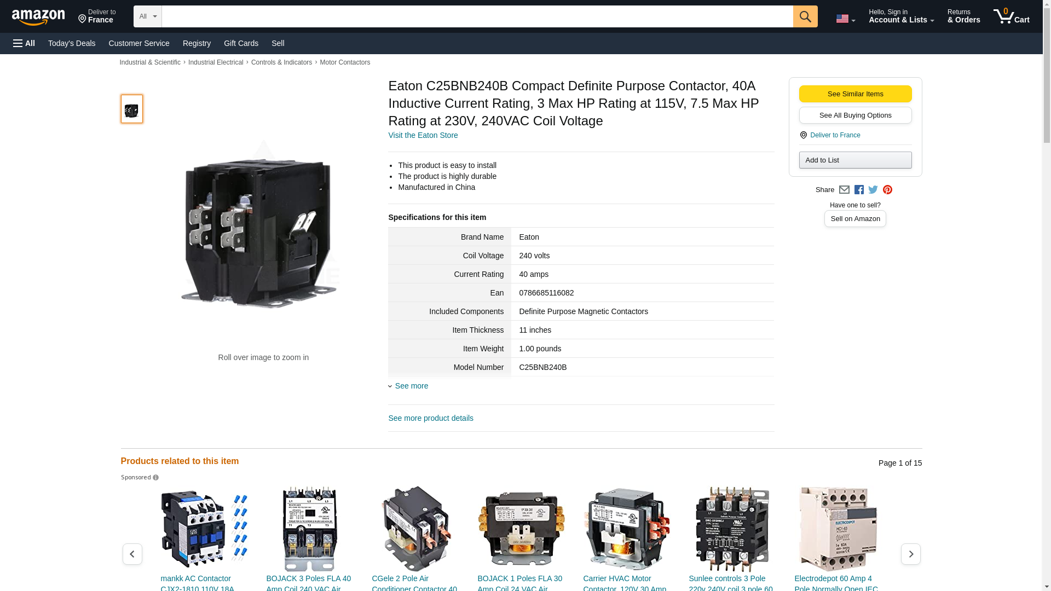This screenshot has width=1051, height=591.
Task: Select the contactor product thumbnail
Action: pos(131,109)
